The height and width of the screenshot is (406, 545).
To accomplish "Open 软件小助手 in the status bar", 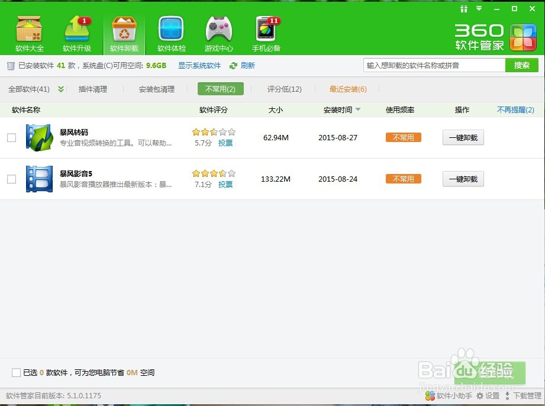I will 449,395.
